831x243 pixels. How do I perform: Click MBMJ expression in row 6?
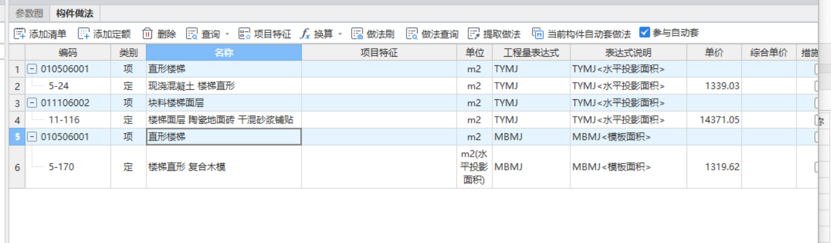(531, 167)
